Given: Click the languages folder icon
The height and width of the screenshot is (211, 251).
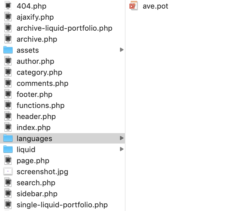Looking at the screenshot, I should [8, 138].
